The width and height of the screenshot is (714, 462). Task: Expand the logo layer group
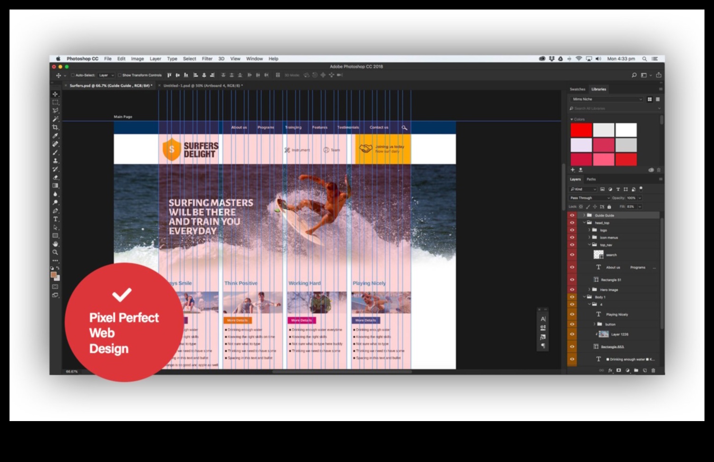(588, 230)
